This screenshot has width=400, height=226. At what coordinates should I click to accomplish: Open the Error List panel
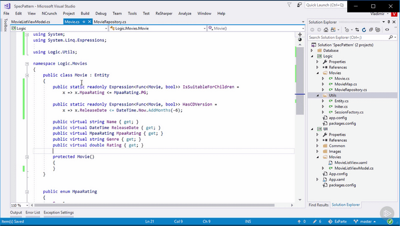(x=33, y=212)
